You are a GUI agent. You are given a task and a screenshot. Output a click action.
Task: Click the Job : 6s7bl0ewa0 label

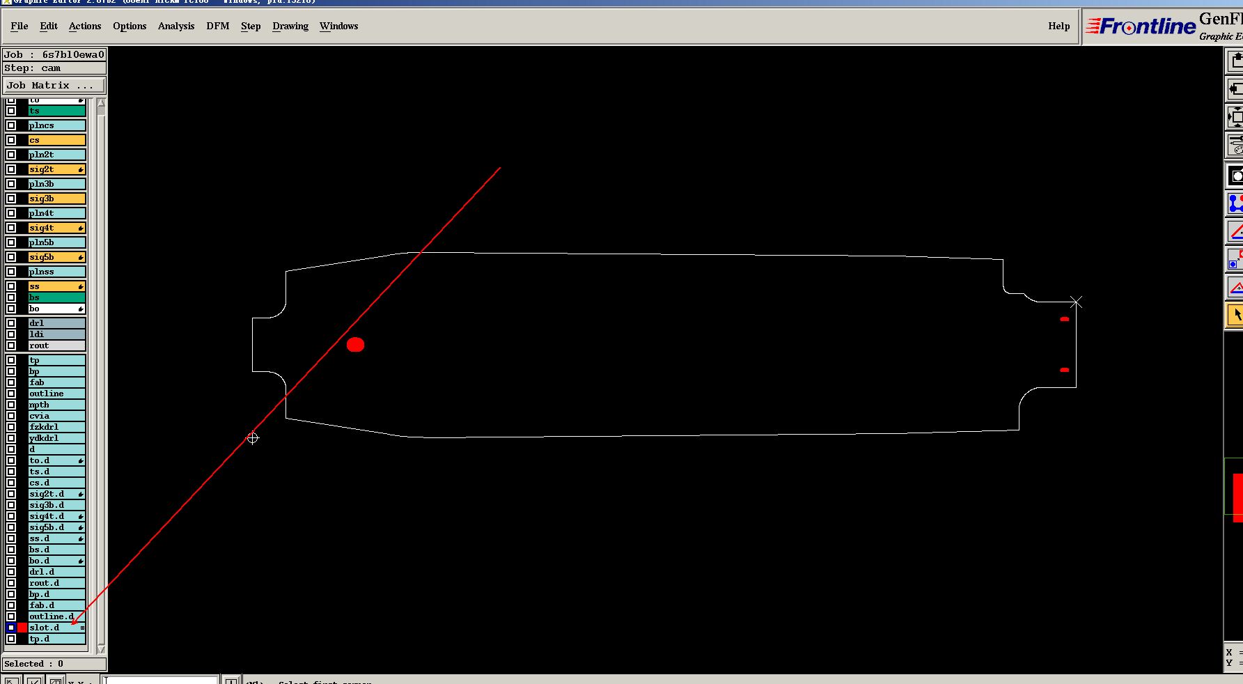point(54,54)
